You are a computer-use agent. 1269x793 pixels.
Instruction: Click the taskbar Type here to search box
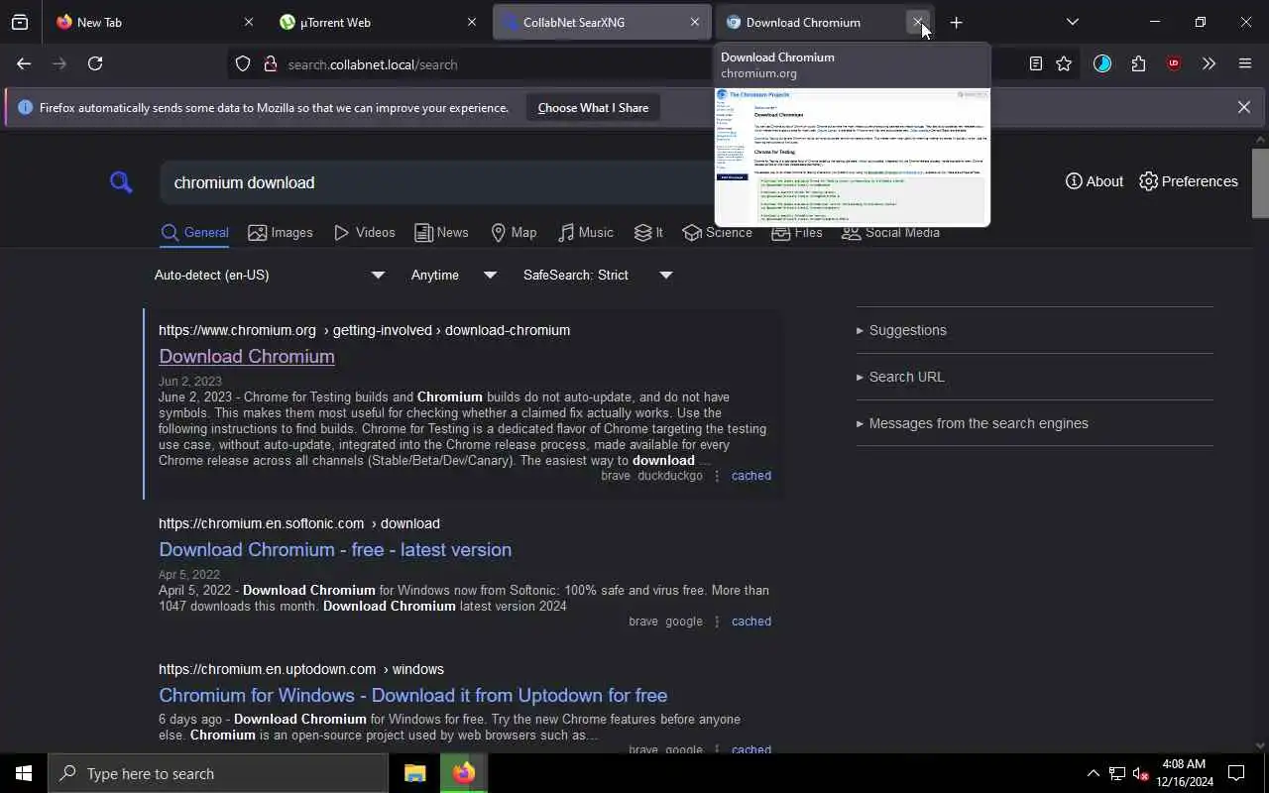[x=218, y=773]
